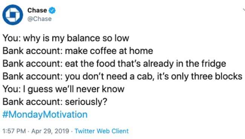Viewport: 245px width, 139px height.
Task: Click the word 'seriously?' in the tweet
Action: (x=86, y=102)
